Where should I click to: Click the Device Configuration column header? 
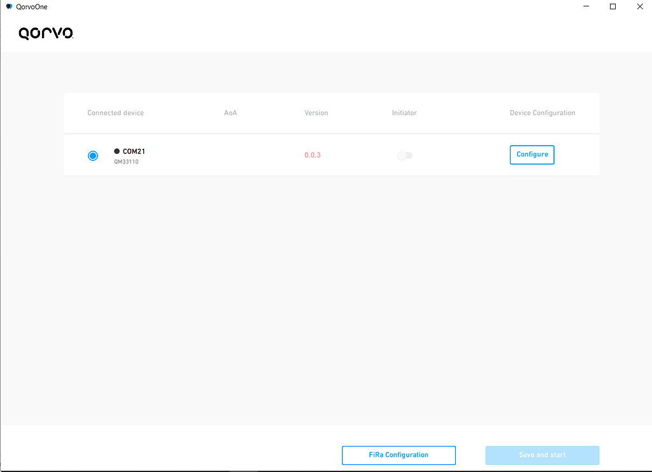click(x=542, y=113)
